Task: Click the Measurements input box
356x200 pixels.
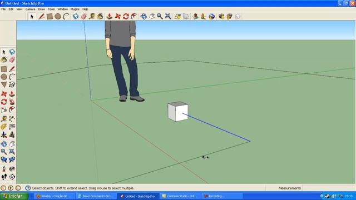Action: 329,188
